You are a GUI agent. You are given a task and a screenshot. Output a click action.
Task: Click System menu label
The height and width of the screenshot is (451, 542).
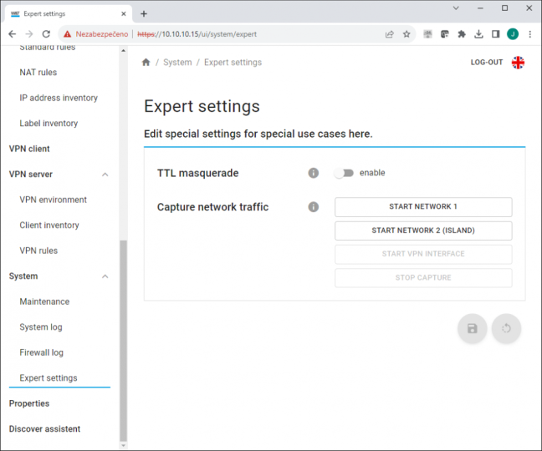(23, 276)
